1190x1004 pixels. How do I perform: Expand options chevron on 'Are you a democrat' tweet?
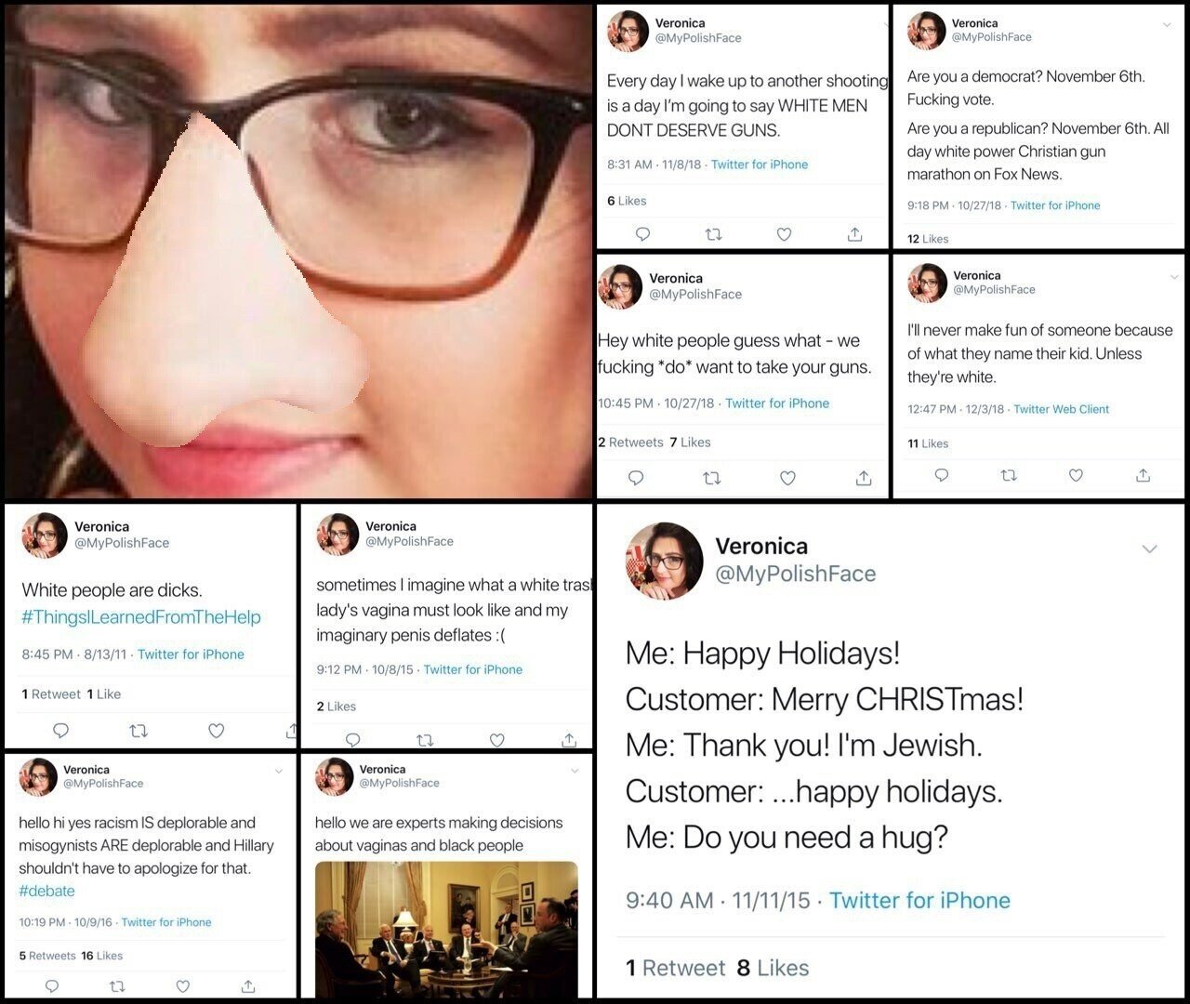pyautogui.click(x=1168, y=25)
